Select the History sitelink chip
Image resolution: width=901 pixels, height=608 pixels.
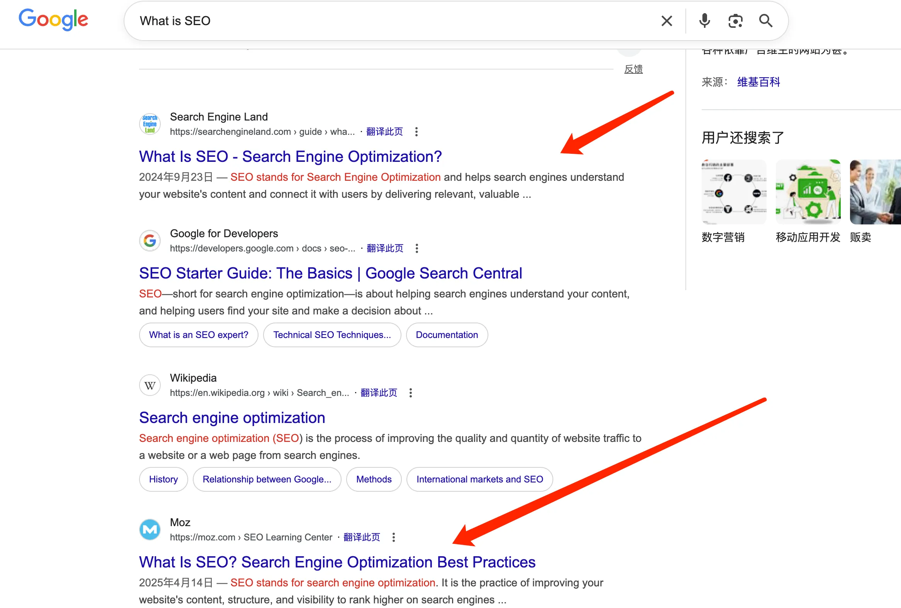point(163,479)
